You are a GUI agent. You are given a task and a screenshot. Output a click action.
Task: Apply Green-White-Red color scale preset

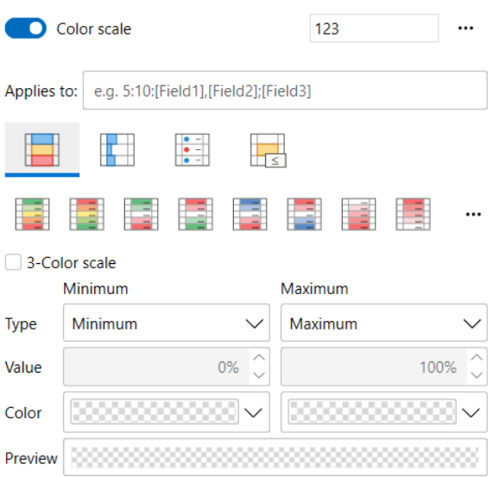(142, 214)
